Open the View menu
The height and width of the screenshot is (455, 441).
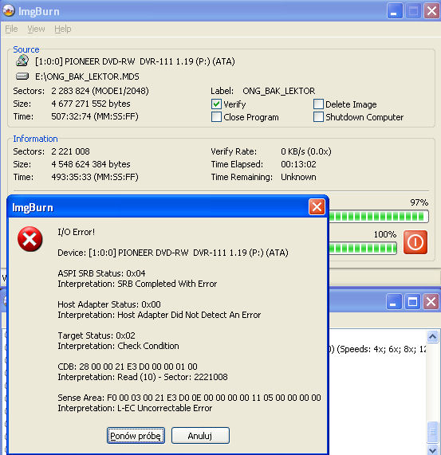[36, 29]
